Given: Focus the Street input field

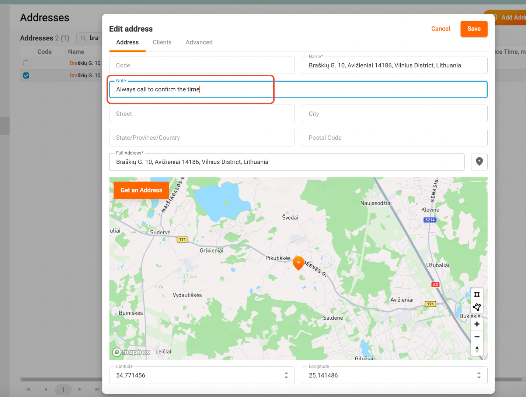Looking at the screenshot, I should point(202,114).
